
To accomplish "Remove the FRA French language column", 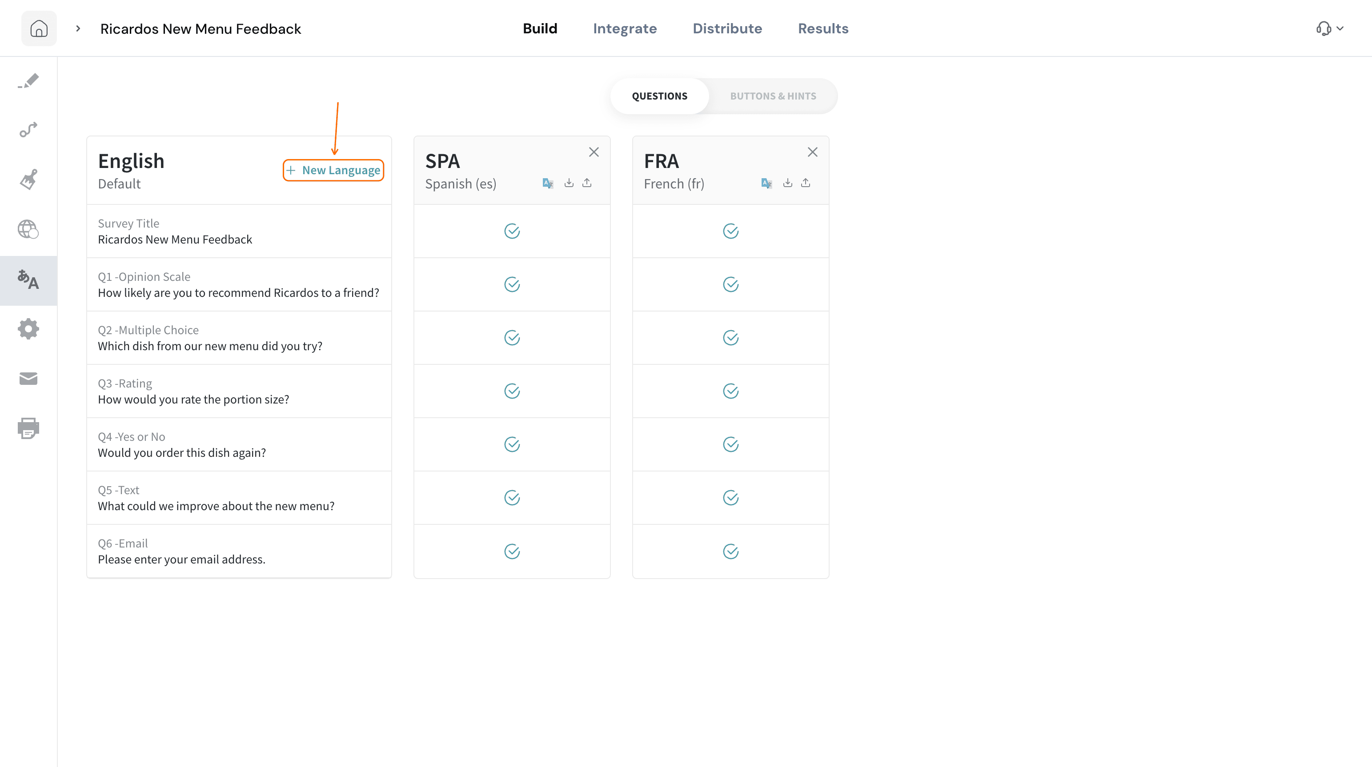I will [812, 152].
